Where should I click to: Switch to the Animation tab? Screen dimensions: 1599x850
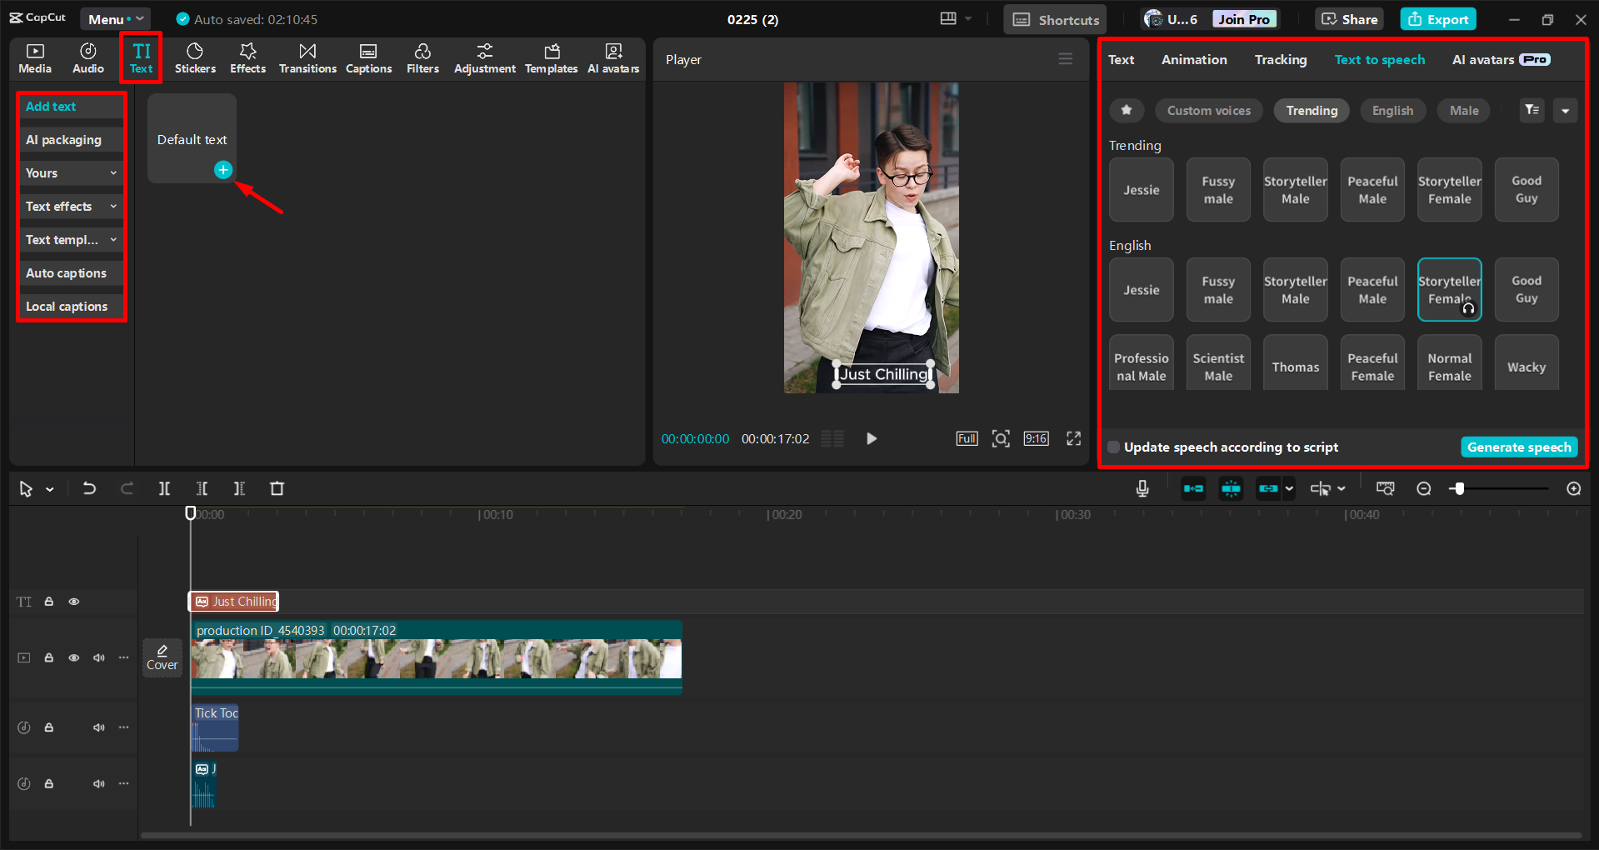tap(1193, 59)
